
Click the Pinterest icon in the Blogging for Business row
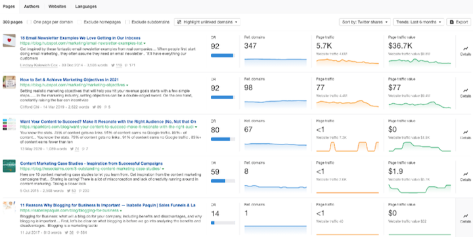pos(78,232)
